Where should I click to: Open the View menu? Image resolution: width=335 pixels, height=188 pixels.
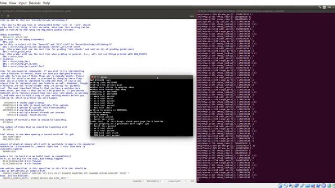pyautogui.click(x=13, y=3)
